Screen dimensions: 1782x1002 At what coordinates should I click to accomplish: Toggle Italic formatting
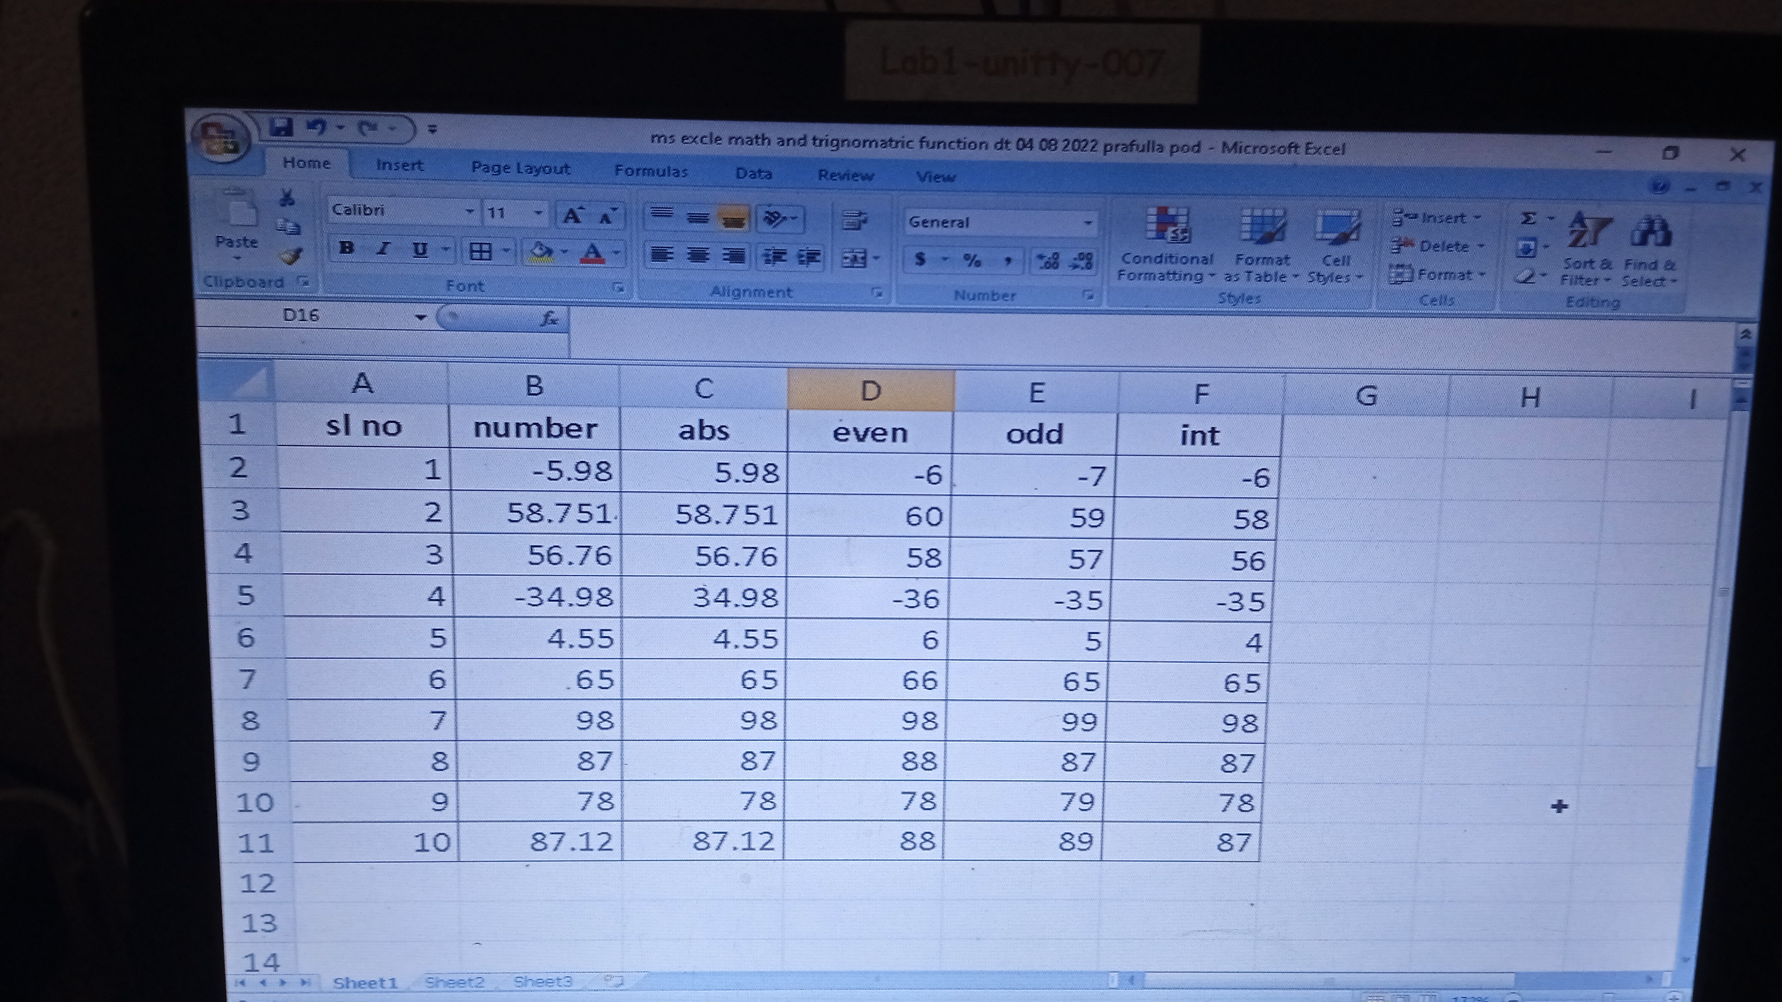383,249
